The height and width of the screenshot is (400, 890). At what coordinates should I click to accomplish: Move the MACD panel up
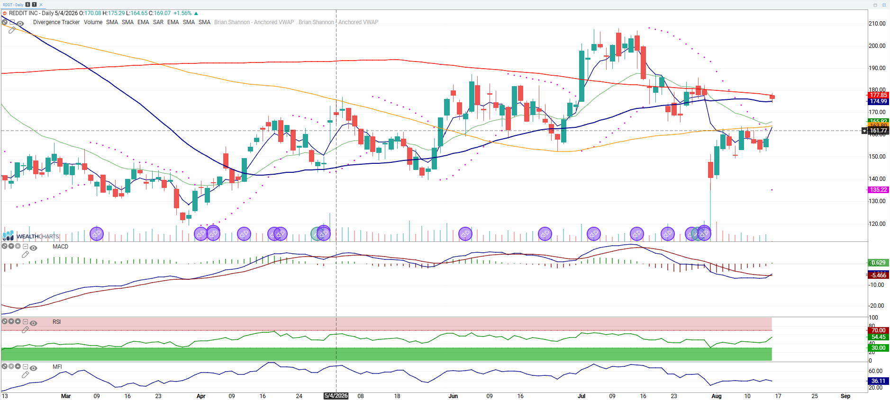(x=18, y=246)
